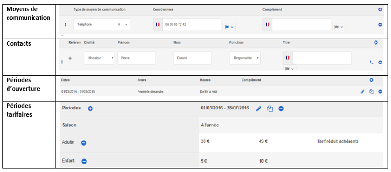This screenshot has width=391, height=172.
Task: Clear the Téléphone selection with the x
Action: click(x=119, y=24)
